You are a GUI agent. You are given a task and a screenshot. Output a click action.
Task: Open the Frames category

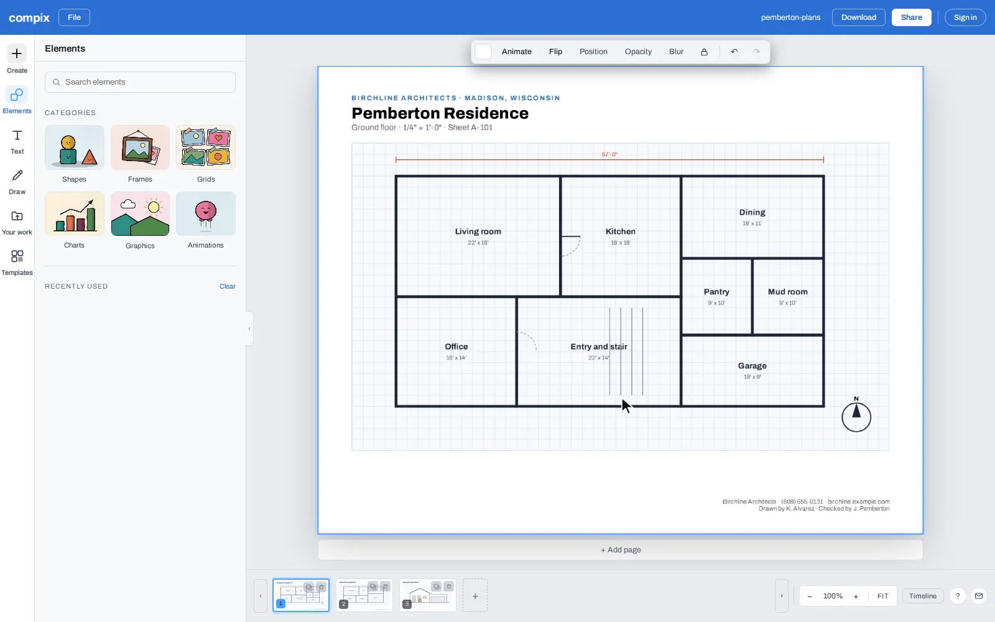pos(140,154)
